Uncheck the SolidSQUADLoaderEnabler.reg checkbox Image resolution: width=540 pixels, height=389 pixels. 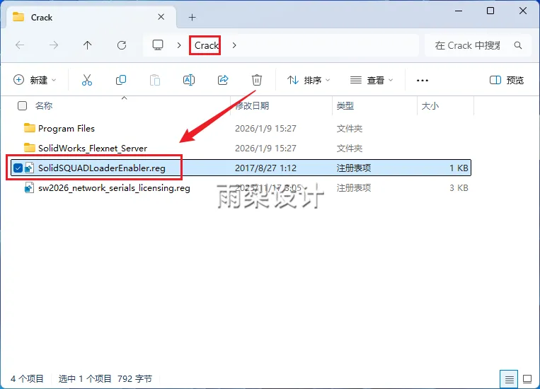point(18,168)
